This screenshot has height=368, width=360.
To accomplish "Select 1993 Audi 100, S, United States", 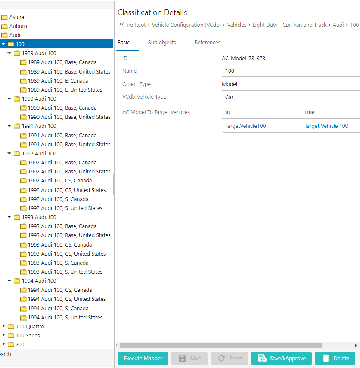I will [x=65, y=272].
